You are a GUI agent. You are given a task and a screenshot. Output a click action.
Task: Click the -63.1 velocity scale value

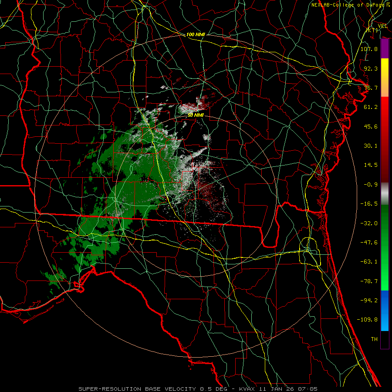pos(369,262)
